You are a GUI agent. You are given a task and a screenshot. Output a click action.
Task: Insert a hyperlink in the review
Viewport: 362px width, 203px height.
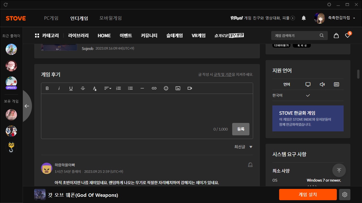tap(154, 88)
